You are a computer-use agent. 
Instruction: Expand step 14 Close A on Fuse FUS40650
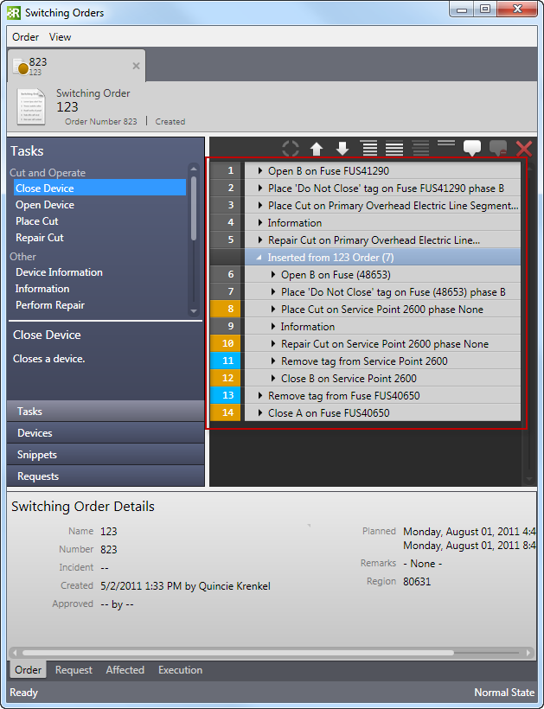[260, 413]
